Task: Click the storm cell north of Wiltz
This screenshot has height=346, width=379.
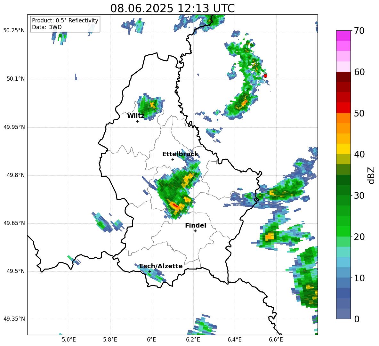Action: 151,107
